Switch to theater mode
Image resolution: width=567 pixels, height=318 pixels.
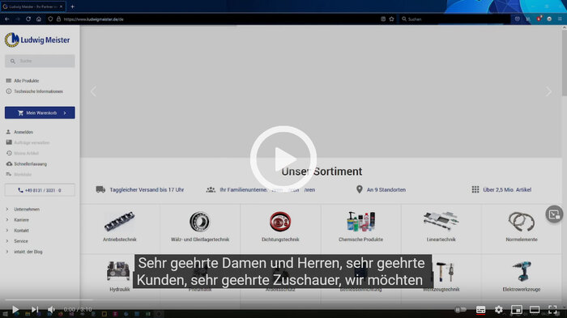pyautogui.click(x=535, y=310)
